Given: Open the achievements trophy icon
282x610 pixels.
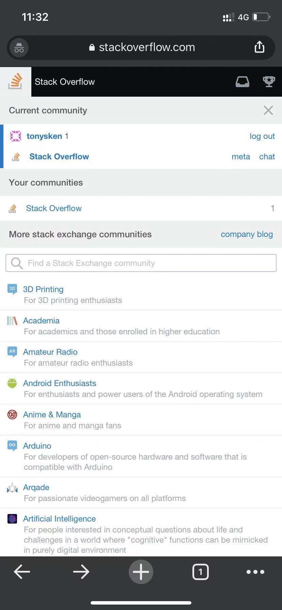Looking at the screenshot, I should point(269,82).
